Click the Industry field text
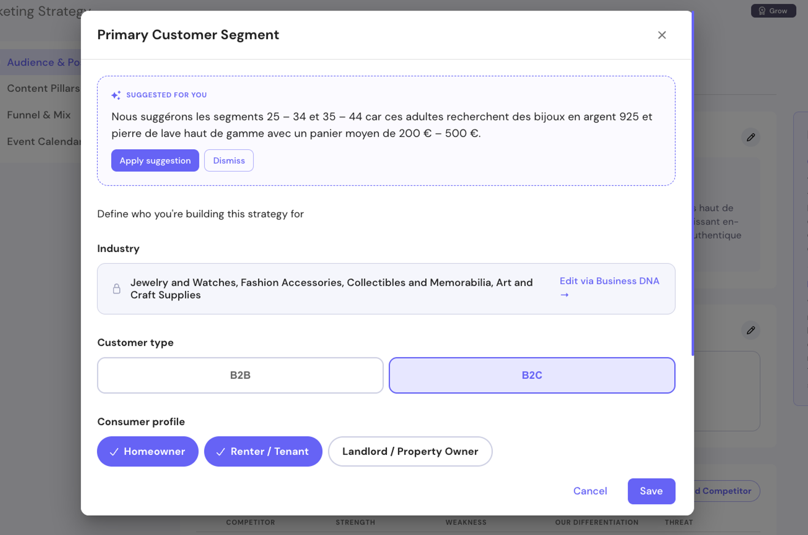 (x=331, y=288)
